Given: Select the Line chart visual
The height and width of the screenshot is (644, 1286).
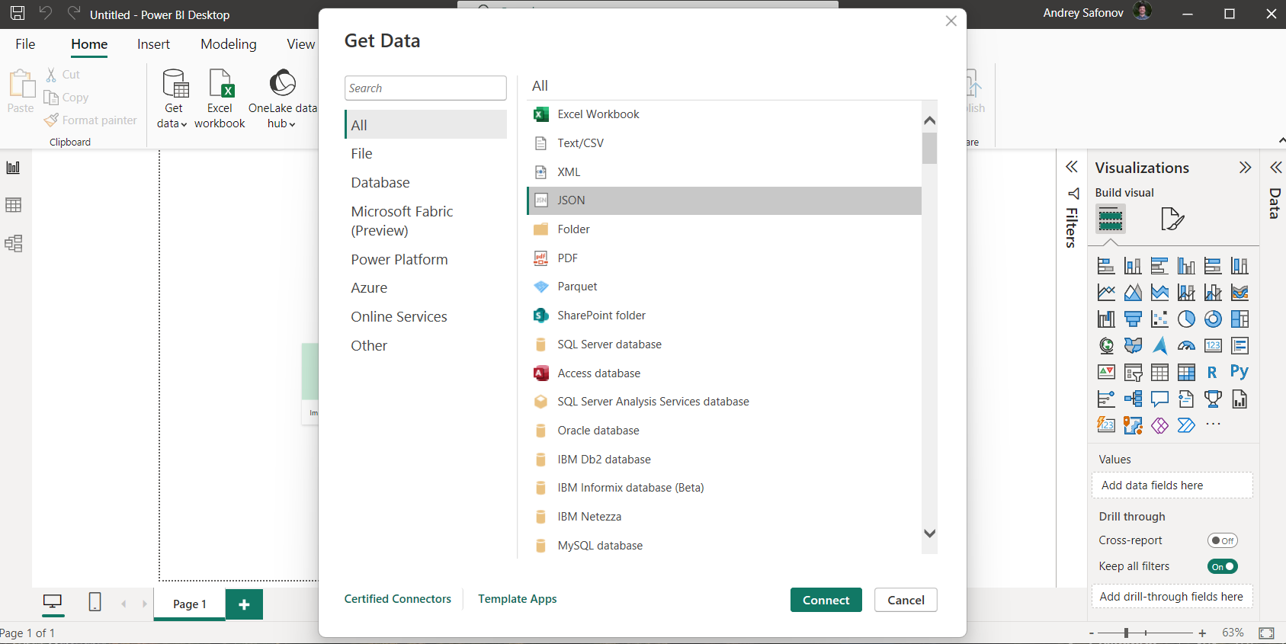Looking at the screenshot, I should click(1106, 293).
